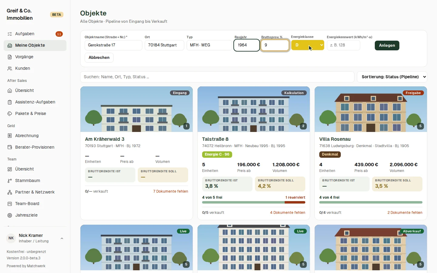This screenshot has width=437, height=273.
Task: Click the Abbrechen button
Action: 99,58
